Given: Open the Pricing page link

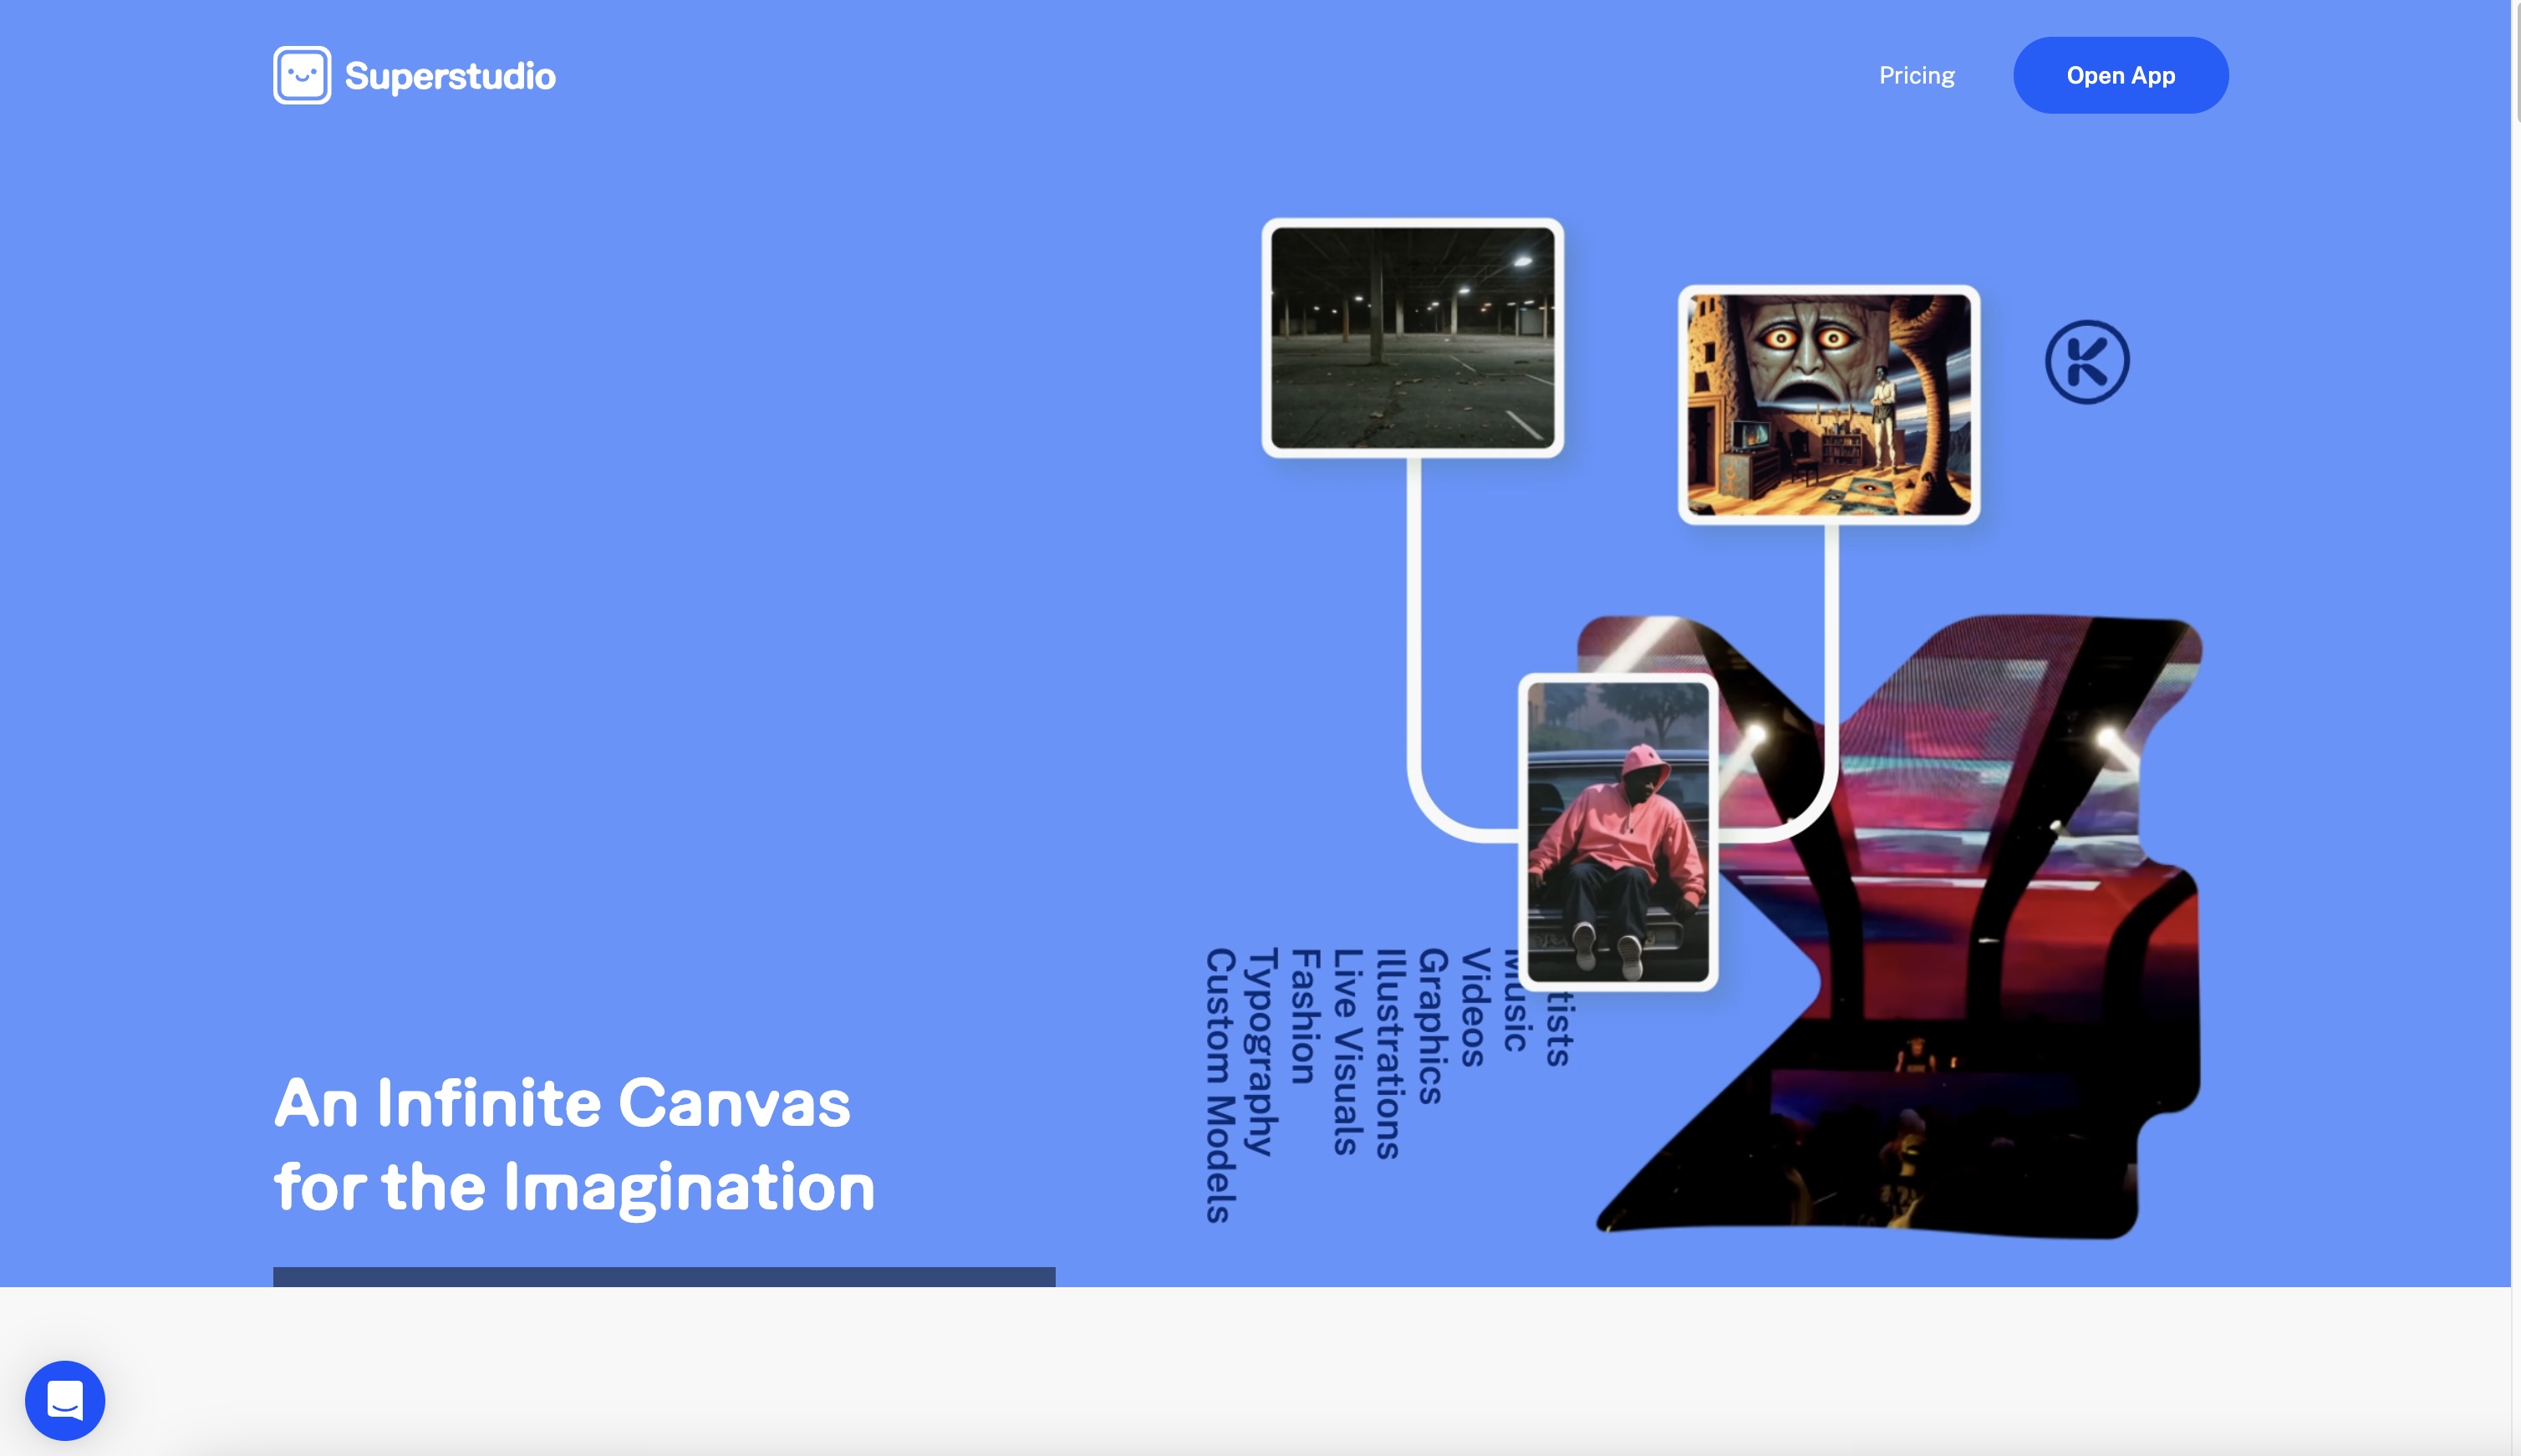Looking at the screenshot, I should 1916,76.
